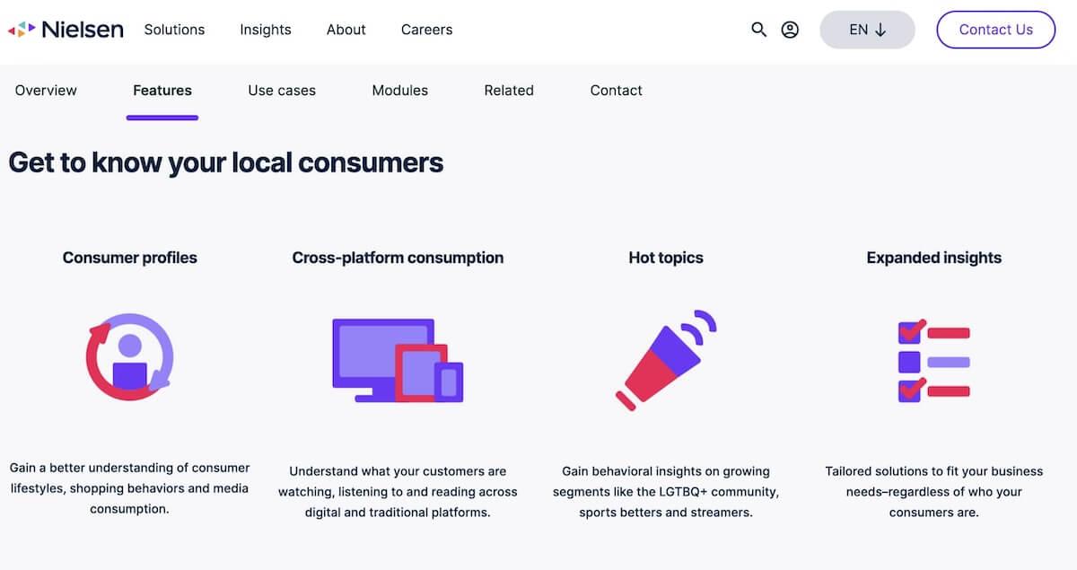Click the Nielsen logo
This screenshot has height=570, width=1077.
point(66,30)
